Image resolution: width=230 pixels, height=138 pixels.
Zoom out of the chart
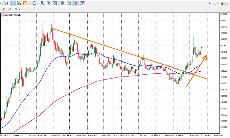coord(49,3)
